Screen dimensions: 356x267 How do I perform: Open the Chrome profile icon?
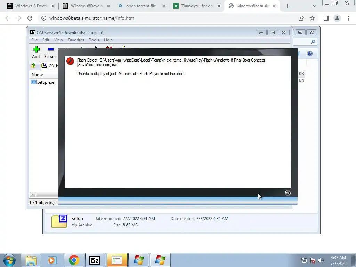click(x=337, y=18)
